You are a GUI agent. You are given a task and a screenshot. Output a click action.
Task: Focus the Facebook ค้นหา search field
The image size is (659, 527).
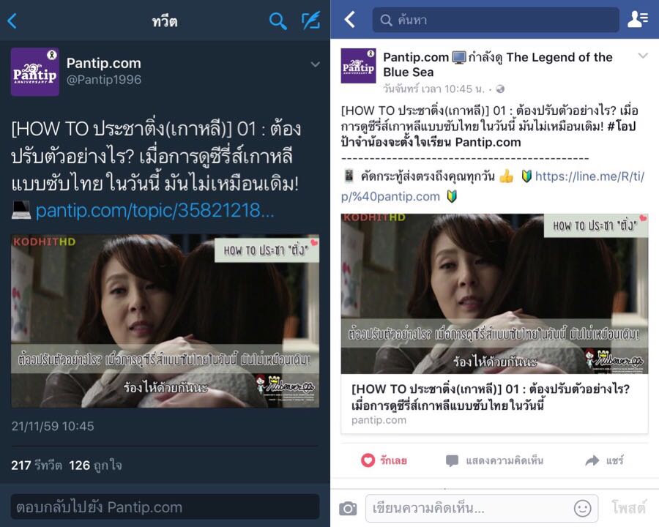click(x=496, y=20)
